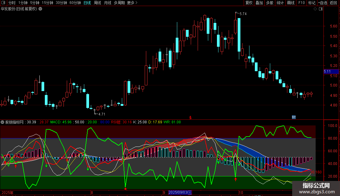Click the 返回 back button
The width and height of the screenshot is (340, 196).
point(333,3)
